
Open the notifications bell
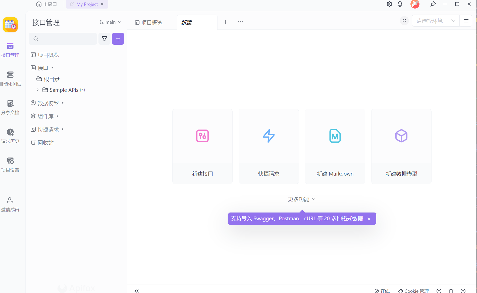400,4
